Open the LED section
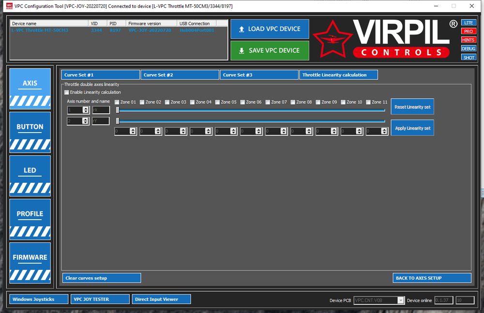The width and height of the screenshot is (484, 313). [30, 176]
